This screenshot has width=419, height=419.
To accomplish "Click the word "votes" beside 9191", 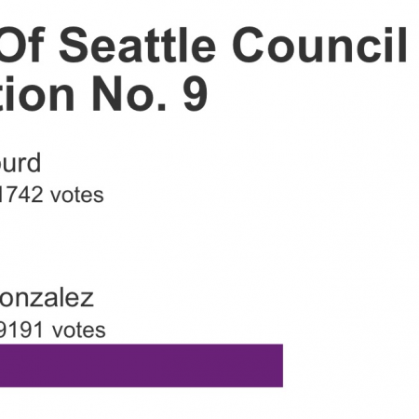I will (79, 330).
